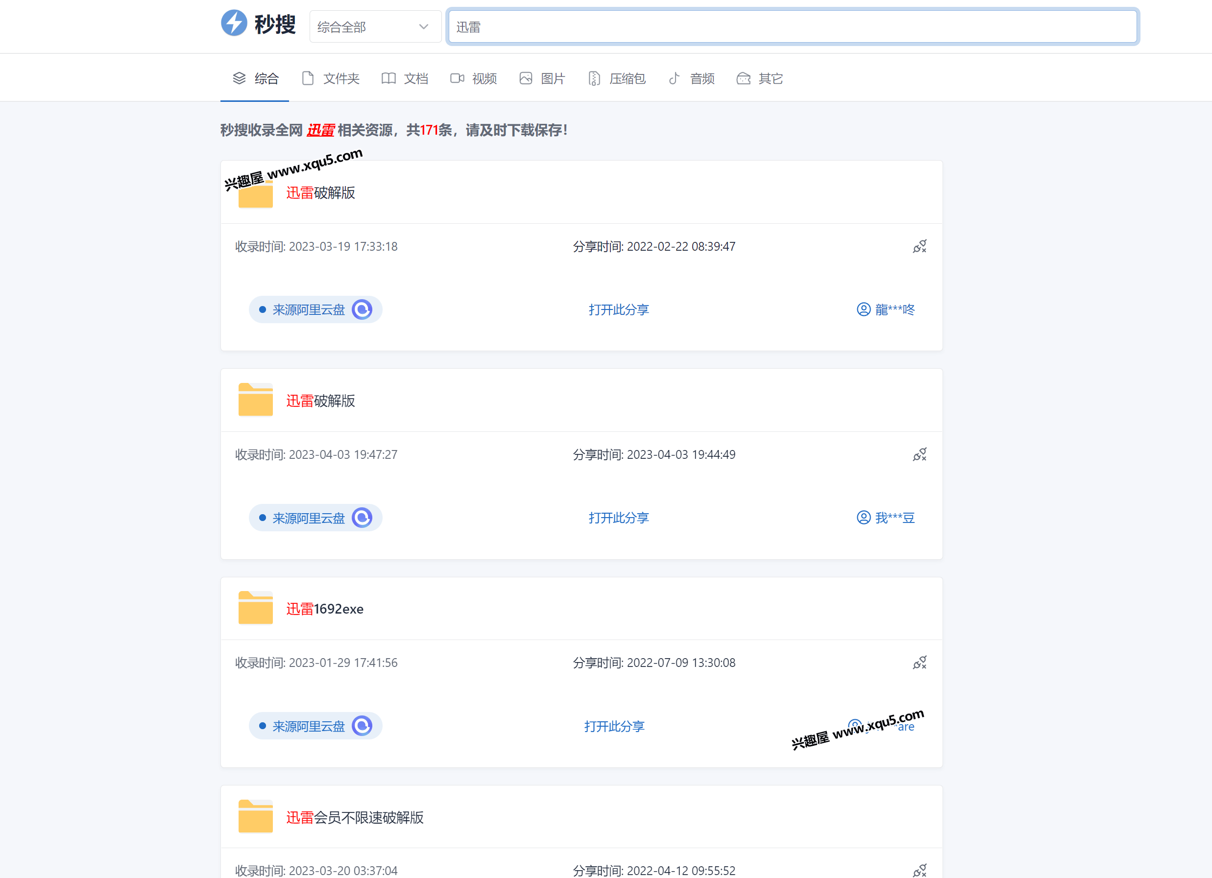Open user profile 龍***咚
This screenshot has width=1212, height=878.
pyautogui.click(x=886, y=310)
